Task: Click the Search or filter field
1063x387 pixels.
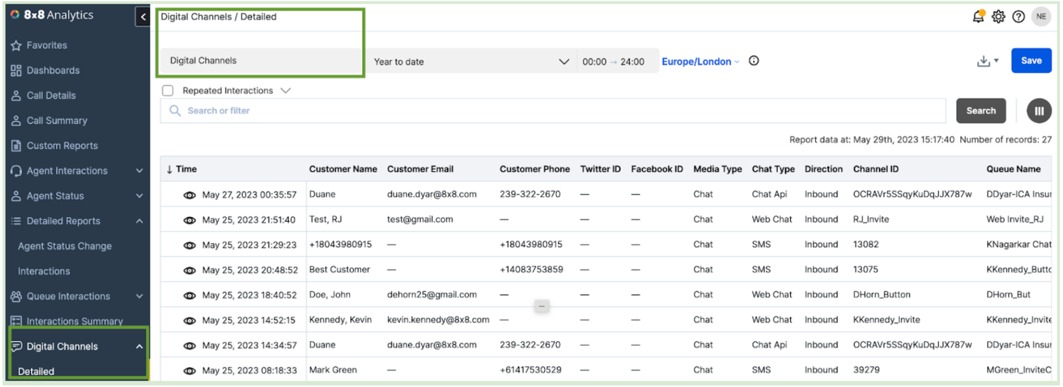Action: (x=553, y=111)
